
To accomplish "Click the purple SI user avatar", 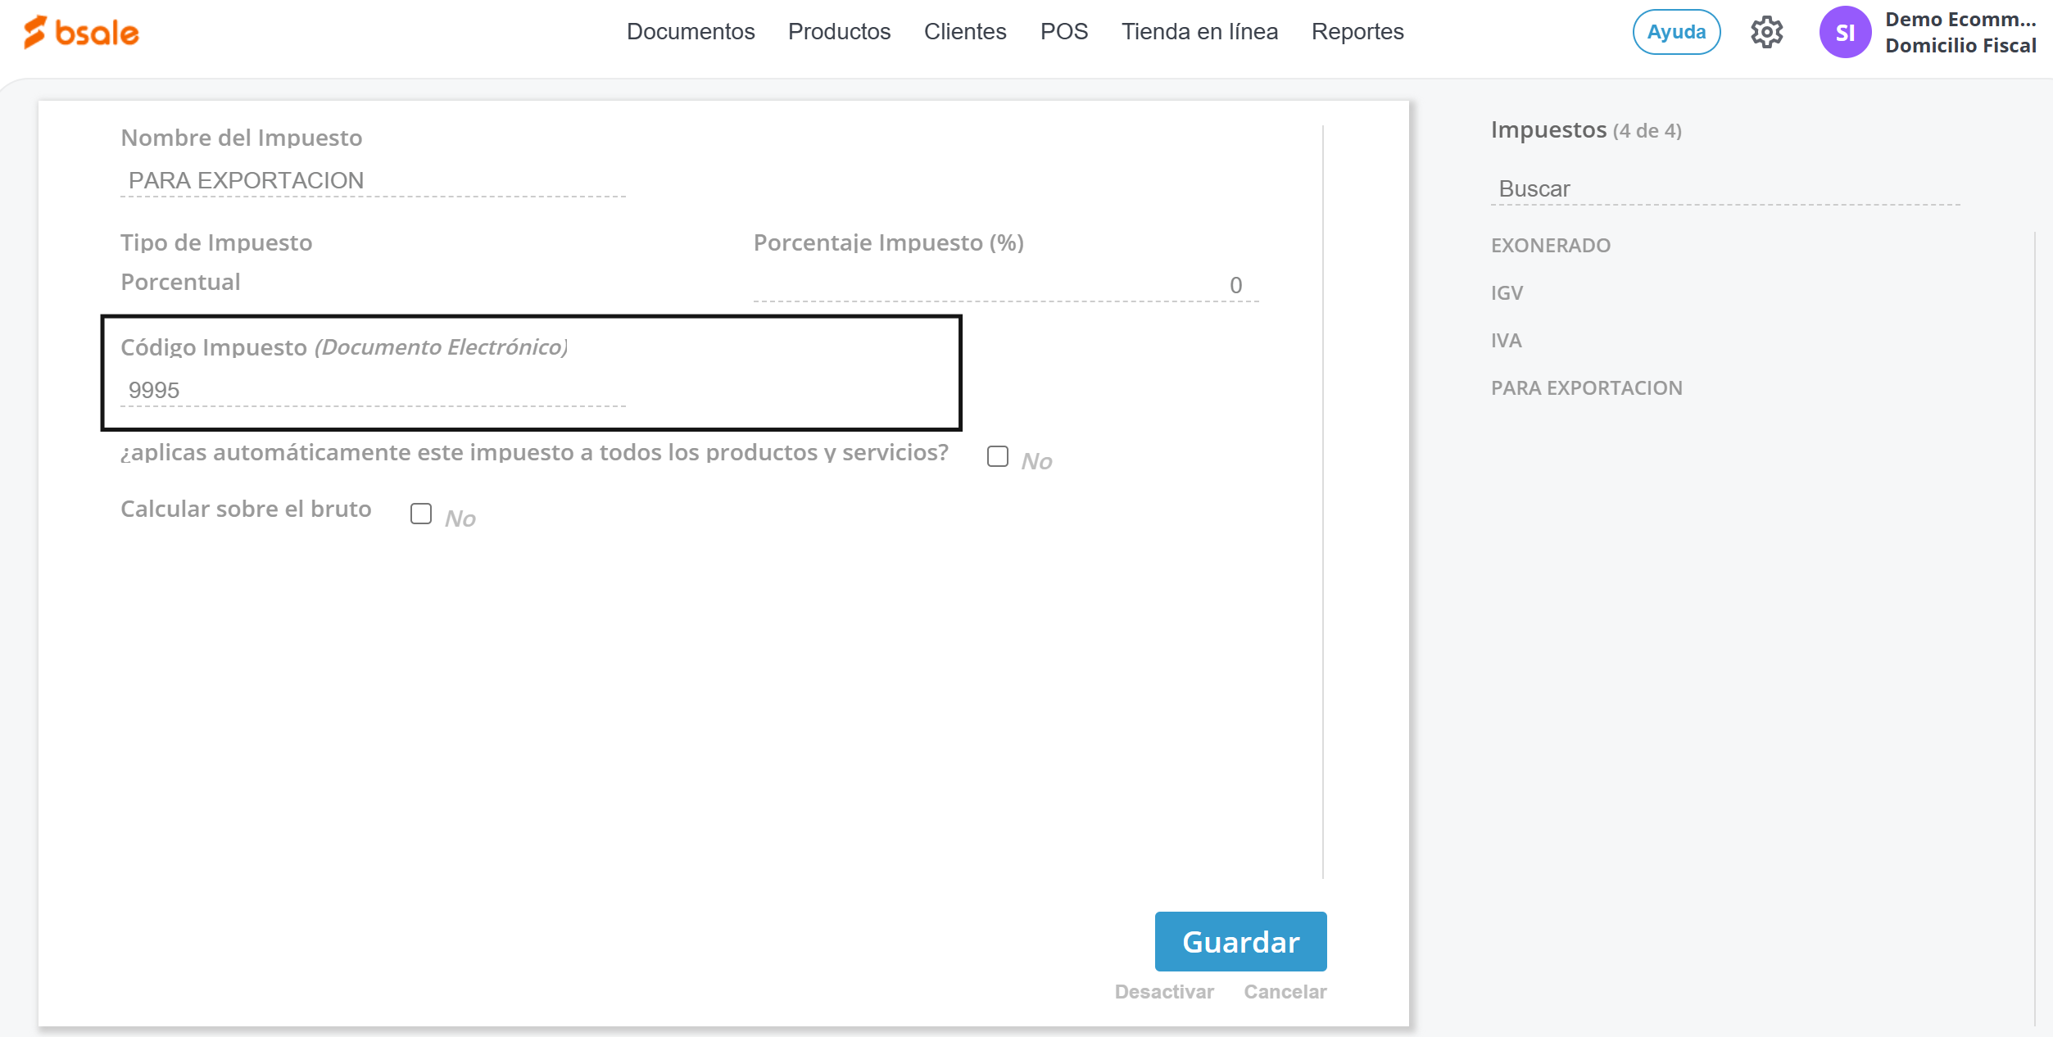I will (x=1844, y=32).
